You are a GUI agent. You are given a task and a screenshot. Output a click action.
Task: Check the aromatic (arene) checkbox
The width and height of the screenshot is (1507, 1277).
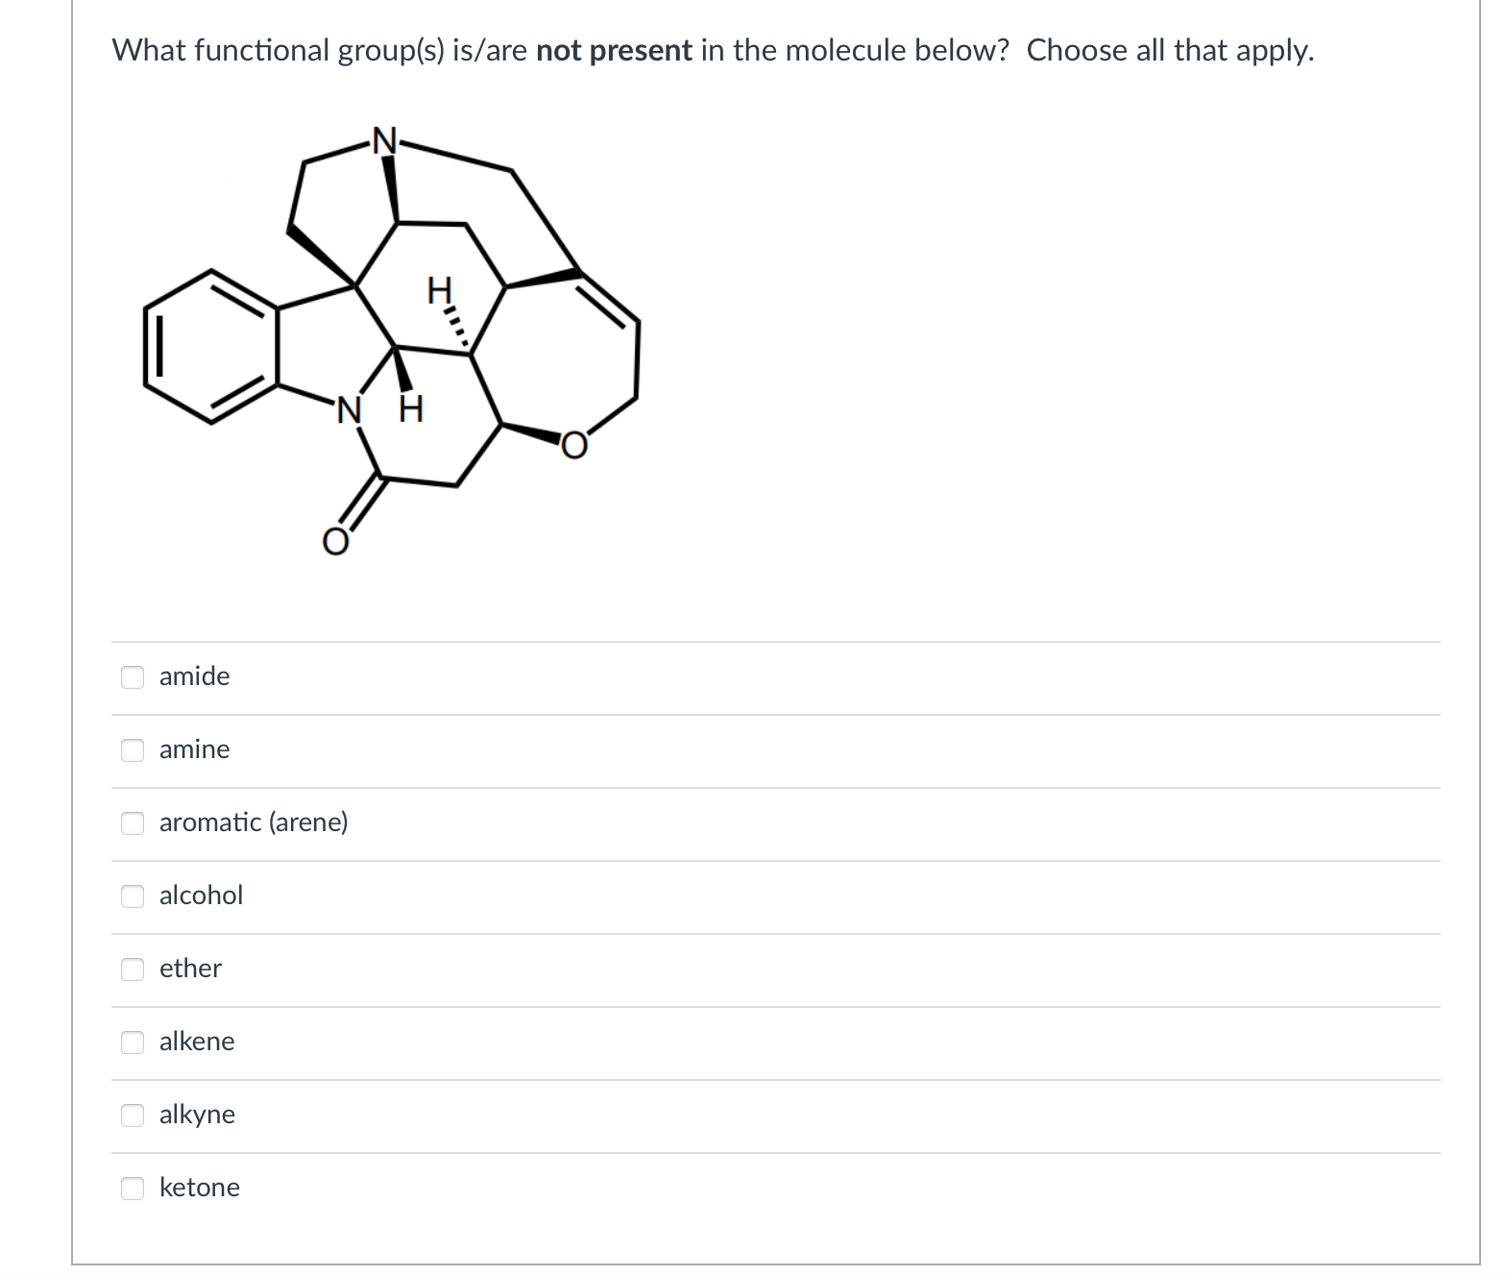pyautogui.click(x=133, y=824)
